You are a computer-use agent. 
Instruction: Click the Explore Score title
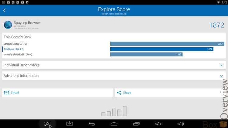pos(114,9)
